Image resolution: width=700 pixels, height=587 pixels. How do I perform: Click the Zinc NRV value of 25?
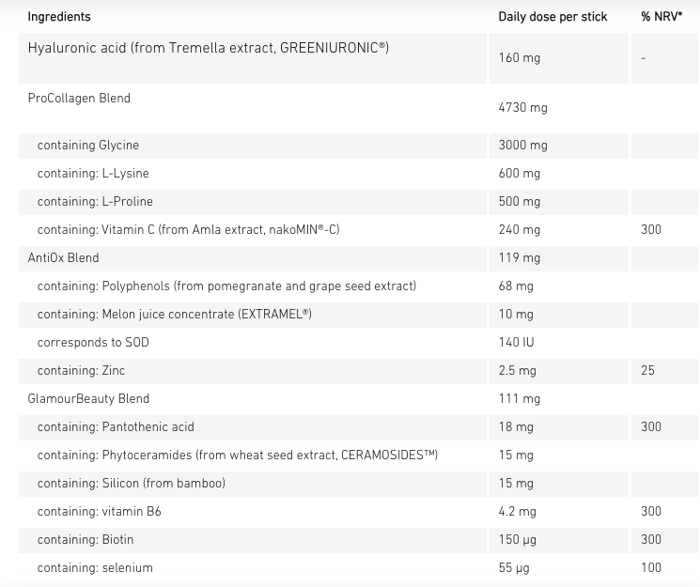(647, 371)
